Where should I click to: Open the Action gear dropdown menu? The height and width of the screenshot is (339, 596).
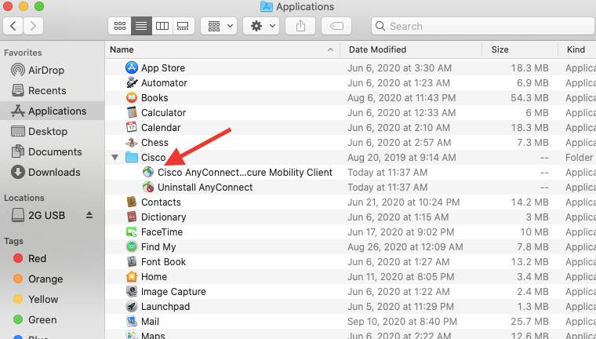point(261,26)
